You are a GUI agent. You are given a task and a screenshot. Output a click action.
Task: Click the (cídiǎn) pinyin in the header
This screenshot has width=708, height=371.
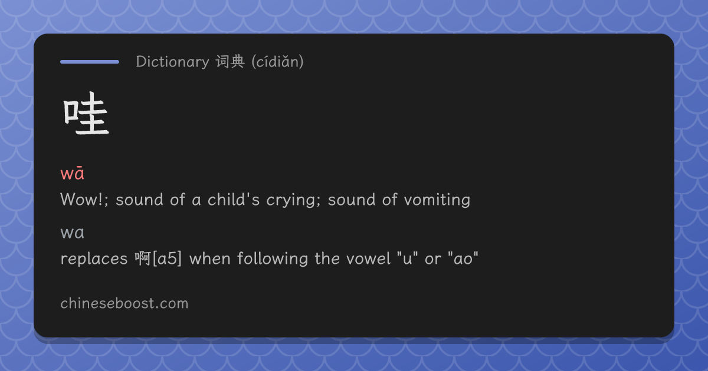click(x=277, y=61)
